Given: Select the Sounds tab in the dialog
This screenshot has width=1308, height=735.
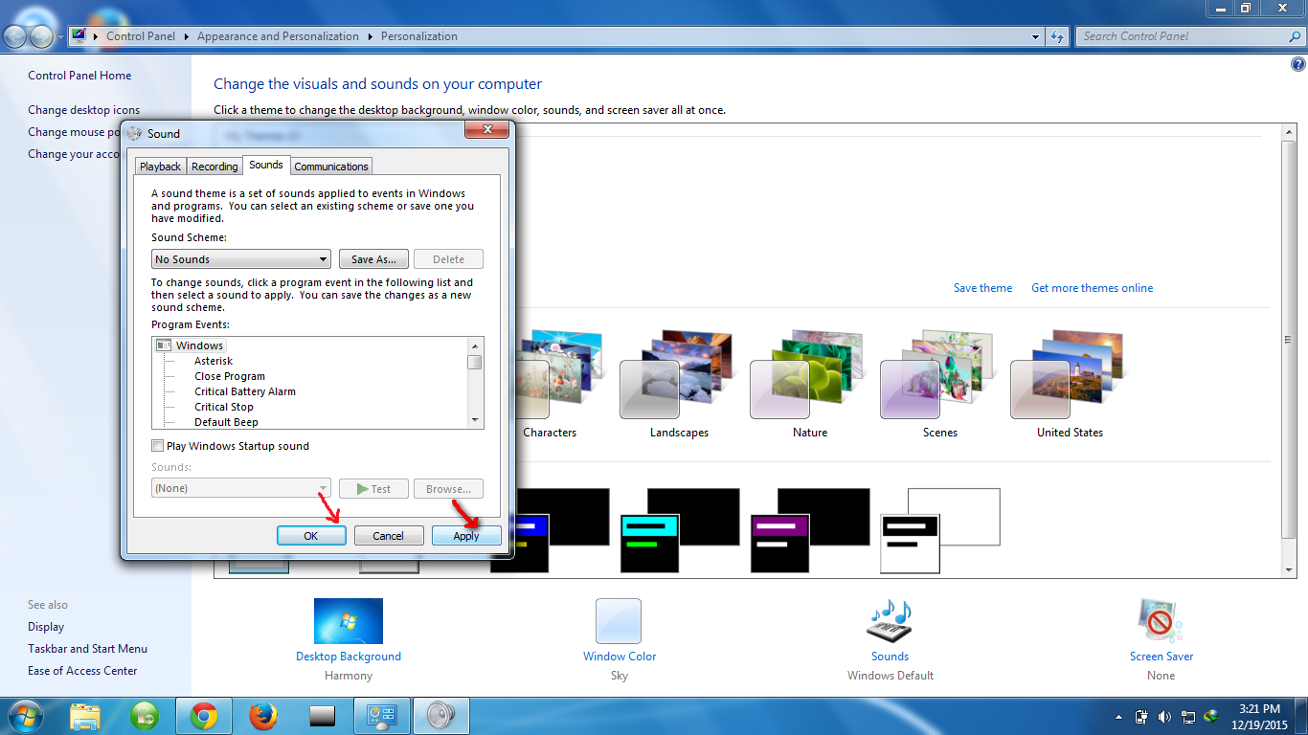Looking at the screenshot, I should coord(266,165).
